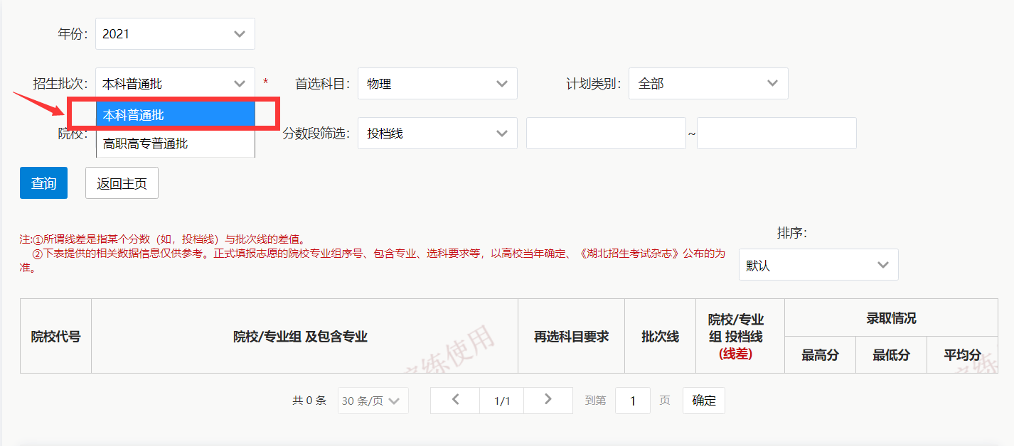Click the 返回主页 button

[122, 183]
